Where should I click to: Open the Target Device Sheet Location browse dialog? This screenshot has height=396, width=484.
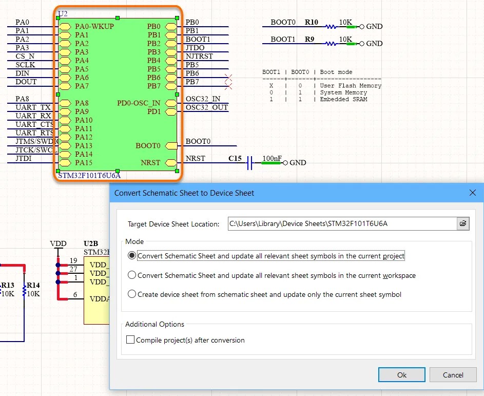pyautogui.click(x=463, y=223)
